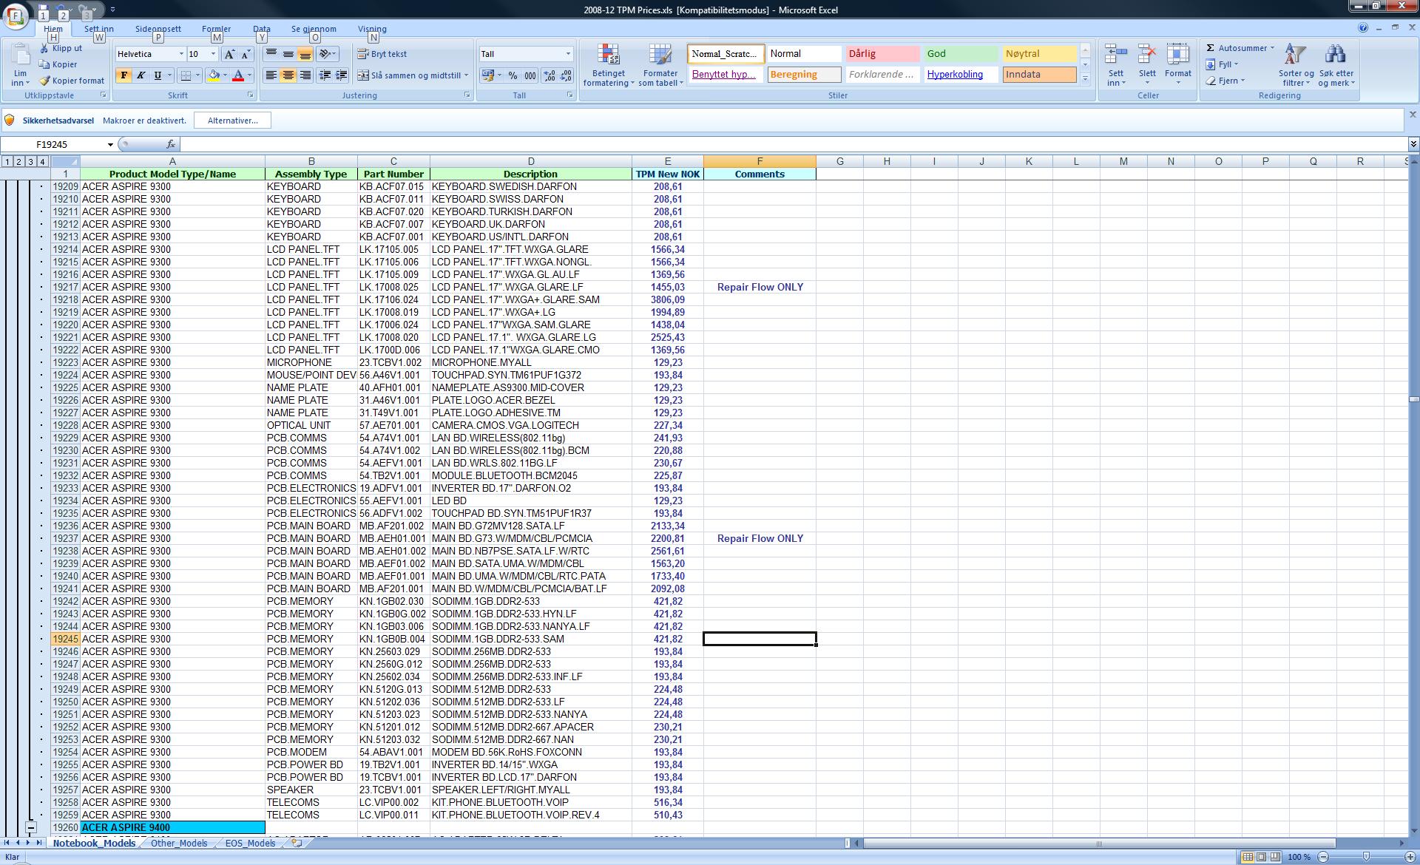
Task: Open the Formler ribbon tab
Action: (216, 29)
